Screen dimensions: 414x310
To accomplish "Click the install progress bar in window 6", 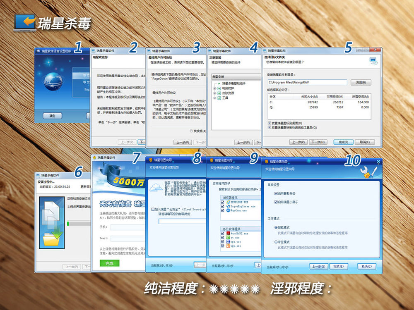I will [79, 224].
